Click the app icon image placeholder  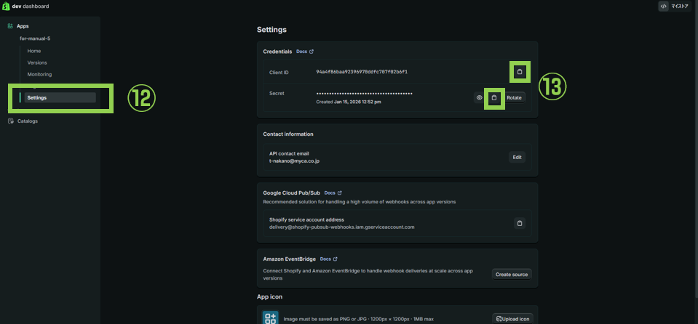click(x=270, y=317)
